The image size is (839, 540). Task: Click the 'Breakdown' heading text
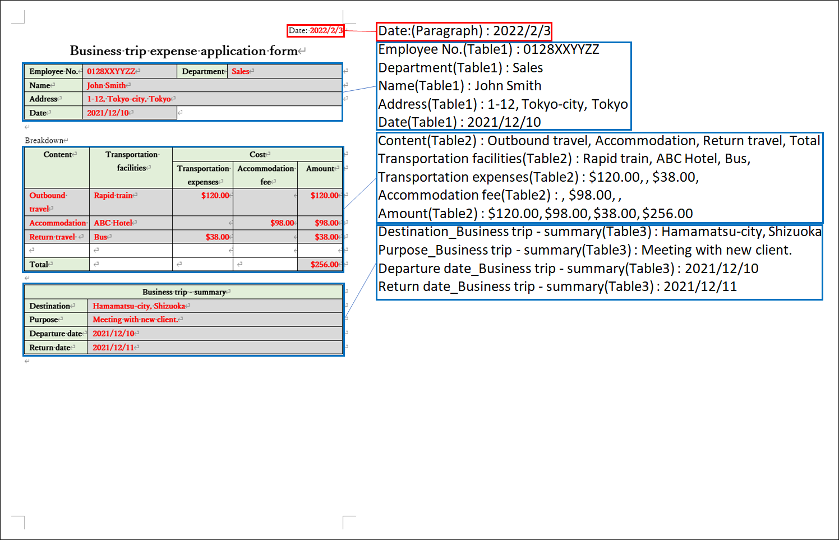pos(44,140)
